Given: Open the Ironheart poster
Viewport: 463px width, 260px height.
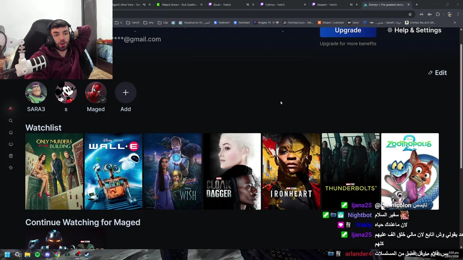Looking at the screenshot, I should (291, 172).
